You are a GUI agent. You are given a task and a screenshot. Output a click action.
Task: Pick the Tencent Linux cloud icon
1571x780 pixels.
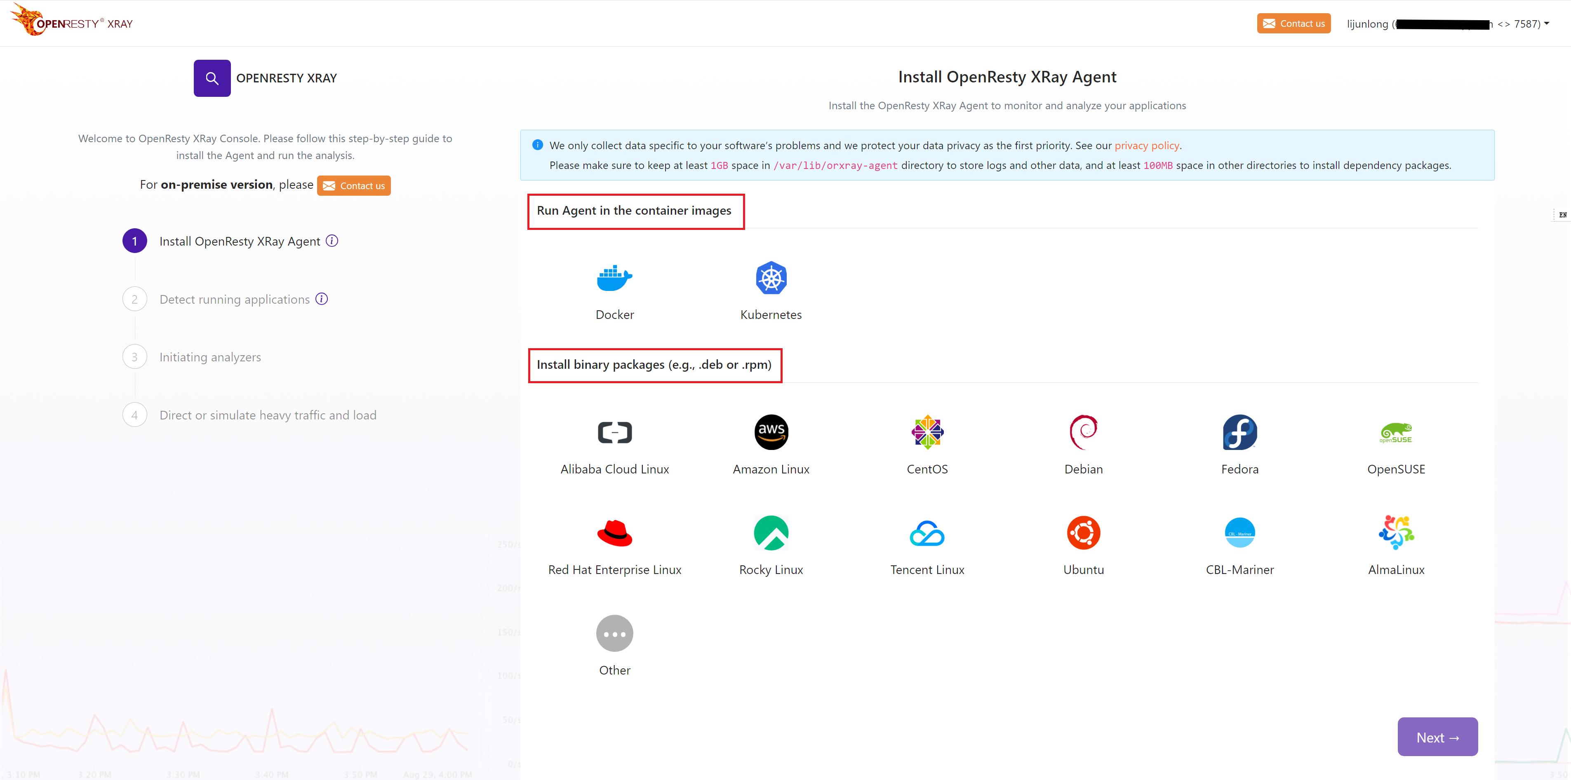[927, 533]
